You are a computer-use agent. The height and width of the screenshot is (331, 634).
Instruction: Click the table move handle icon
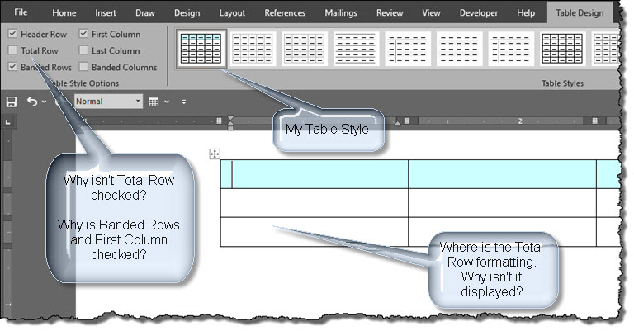pyautogui.click(x=215, y=154)
